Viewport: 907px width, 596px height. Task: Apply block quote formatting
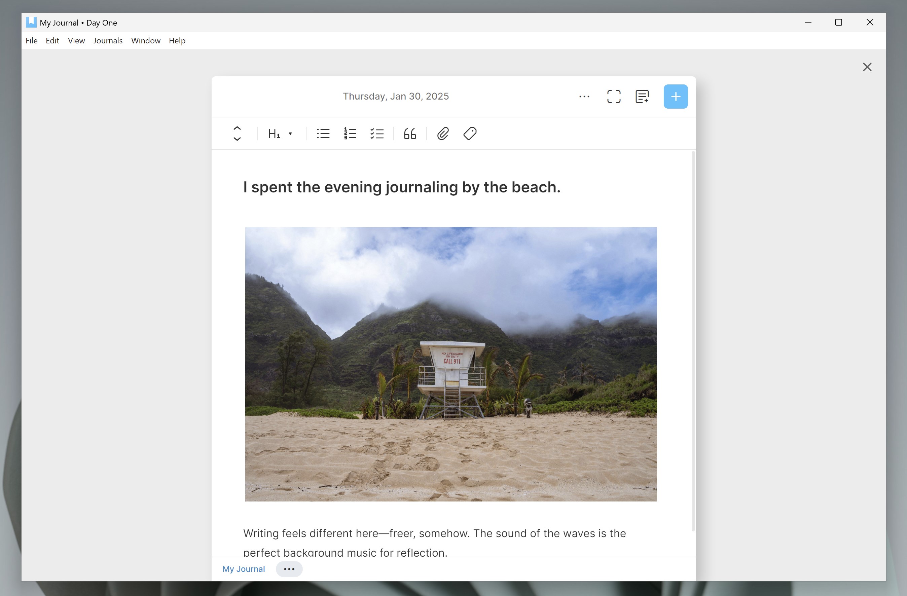click(410, 134)
